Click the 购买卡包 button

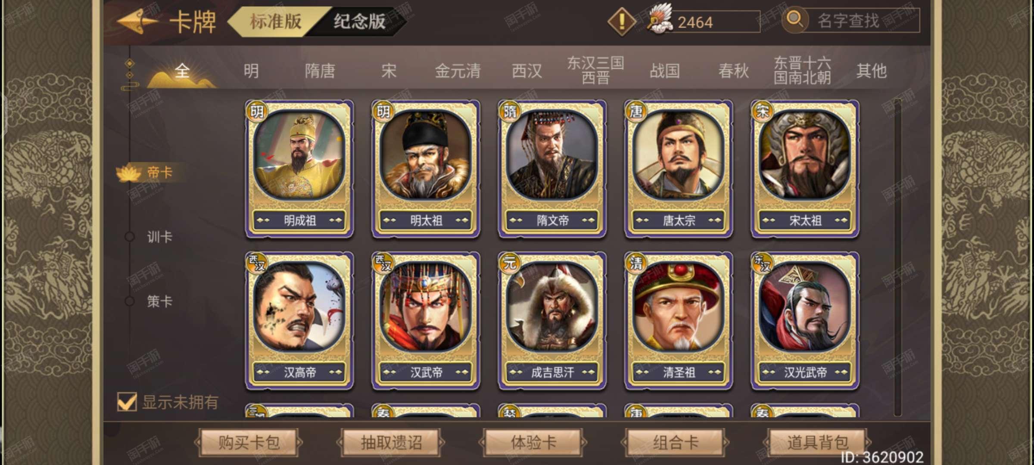(249, 442)
